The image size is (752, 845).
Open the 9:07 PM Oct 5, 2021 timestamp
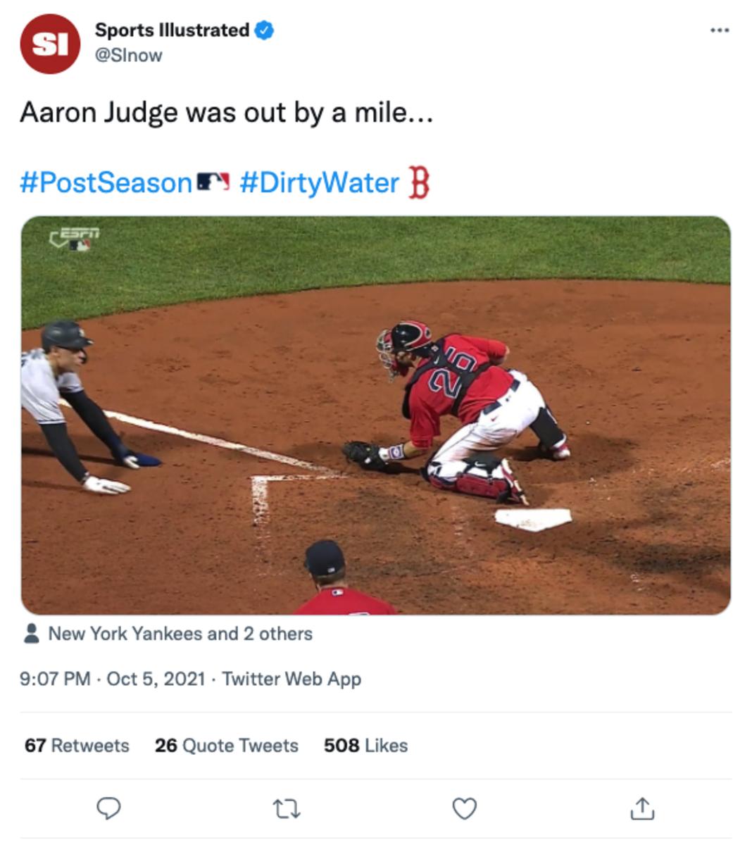click(112, 679)
